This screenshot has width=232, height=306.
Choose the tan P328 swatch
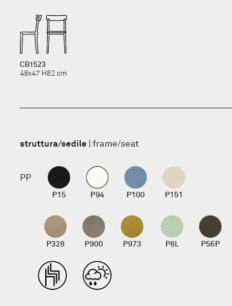pyautogui.click(x=56, y=226)
